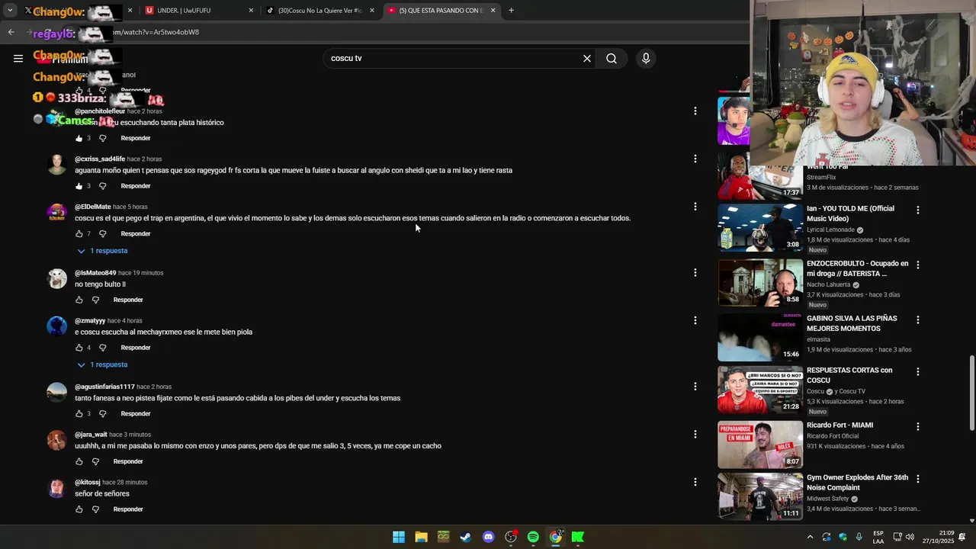Image resolution: width=976 pixels, height=549 pixels.
Task: Click the page vertical scrollbar thumb
Action: pyautogui.click(x=971, y=393)
